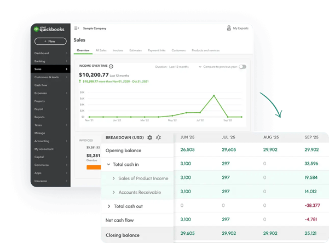This screenshot has width=329, height=243.
Task: Toggle Compare to previous year switch
Action: point(243,67)
